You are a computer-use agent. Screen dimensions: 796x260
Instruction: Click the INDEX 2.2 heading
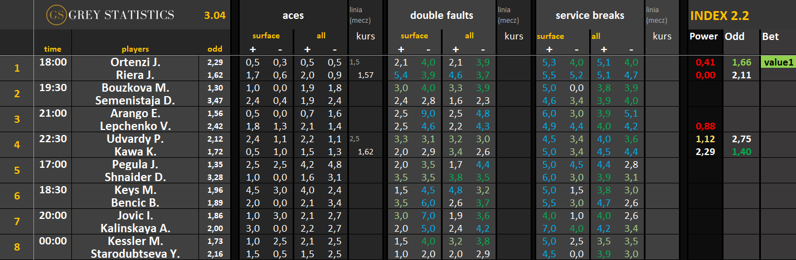[x=719, y=16]
